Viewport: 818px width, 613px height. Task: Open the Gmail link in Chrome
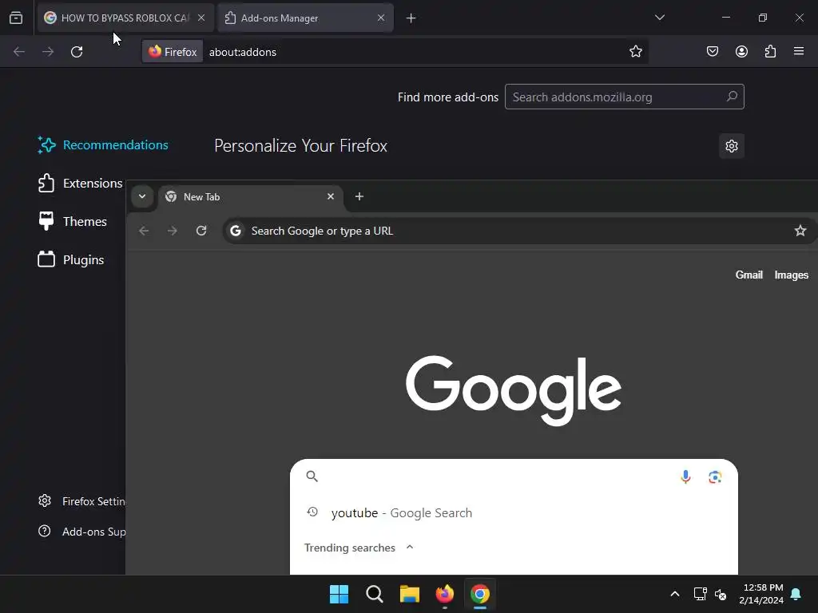(x=749, y=275)
